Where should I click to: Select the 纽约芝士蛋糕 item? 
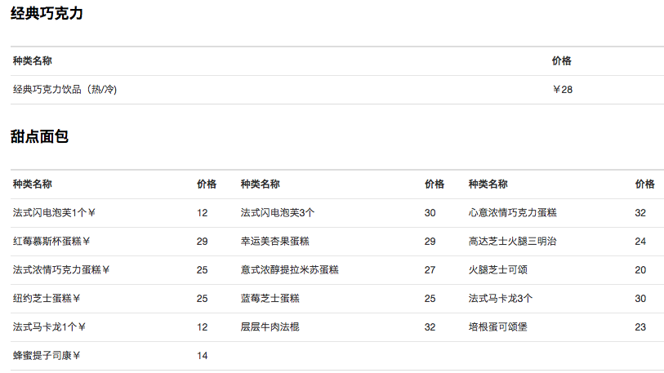(x=47, y=299)
